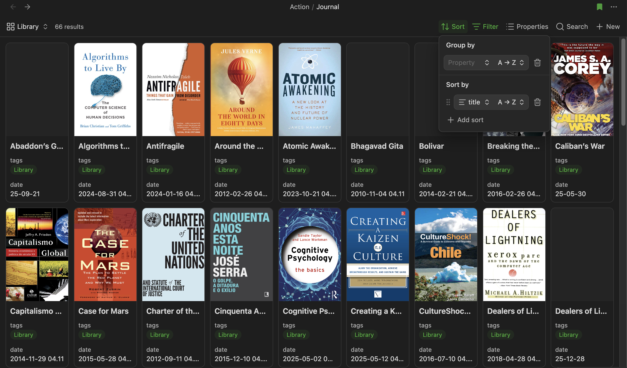The height and width of the screenshot is (368, 627).
Task: Open the Library view switcher
Action: click(x=27, y=27)
